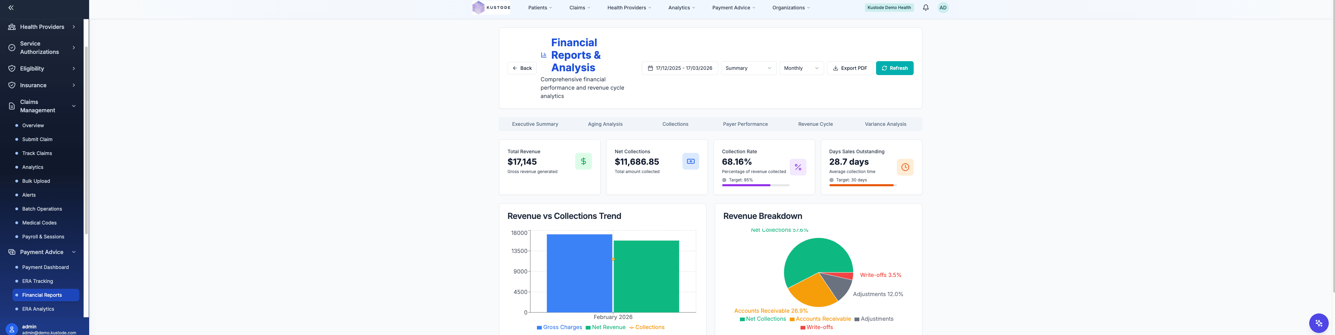The image size is (1335, 335).
Task: Open the Monthly frequency dropdown
Action: pyautogui.click(x=801, y=68)
